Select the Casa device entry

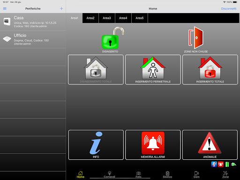point(33,22)
